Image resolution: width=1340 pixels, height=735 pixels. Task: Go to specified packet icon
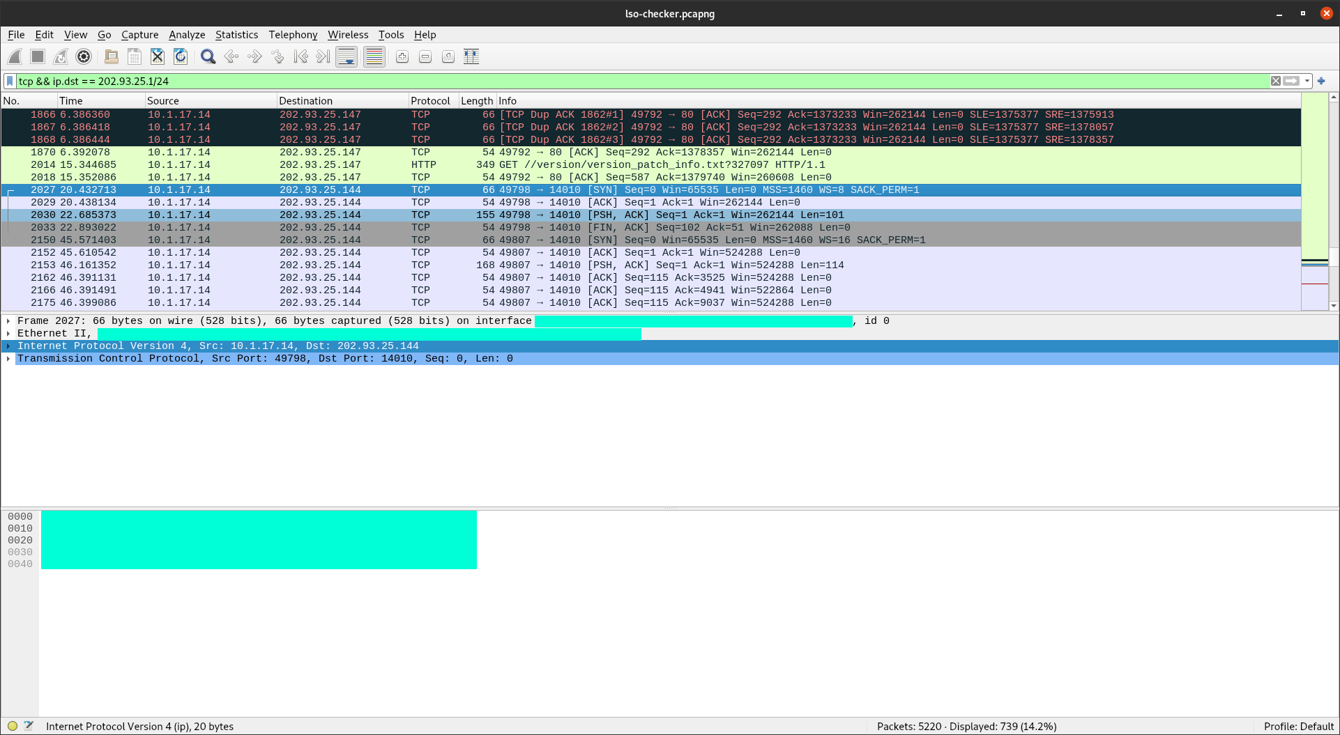pos(277,57)
